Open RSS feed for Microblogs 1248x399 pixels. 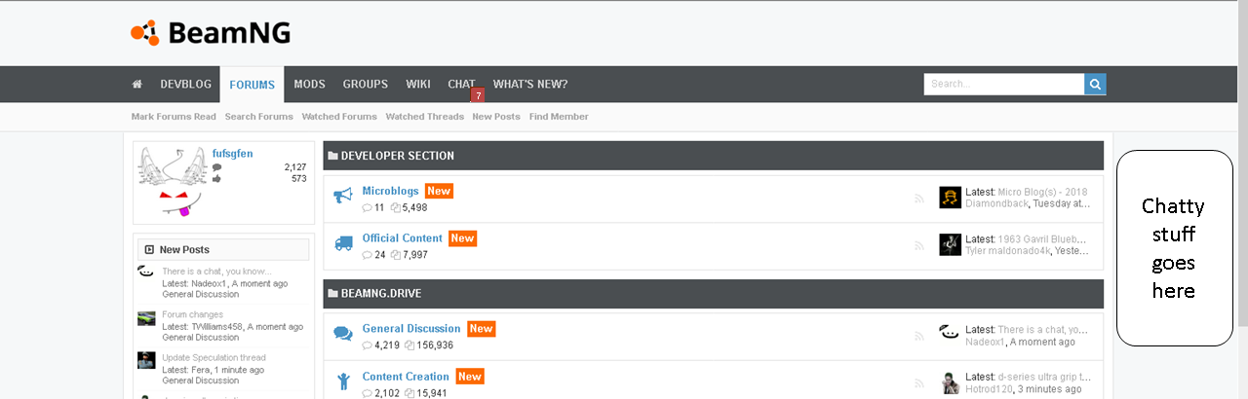(x=918, y=198)
